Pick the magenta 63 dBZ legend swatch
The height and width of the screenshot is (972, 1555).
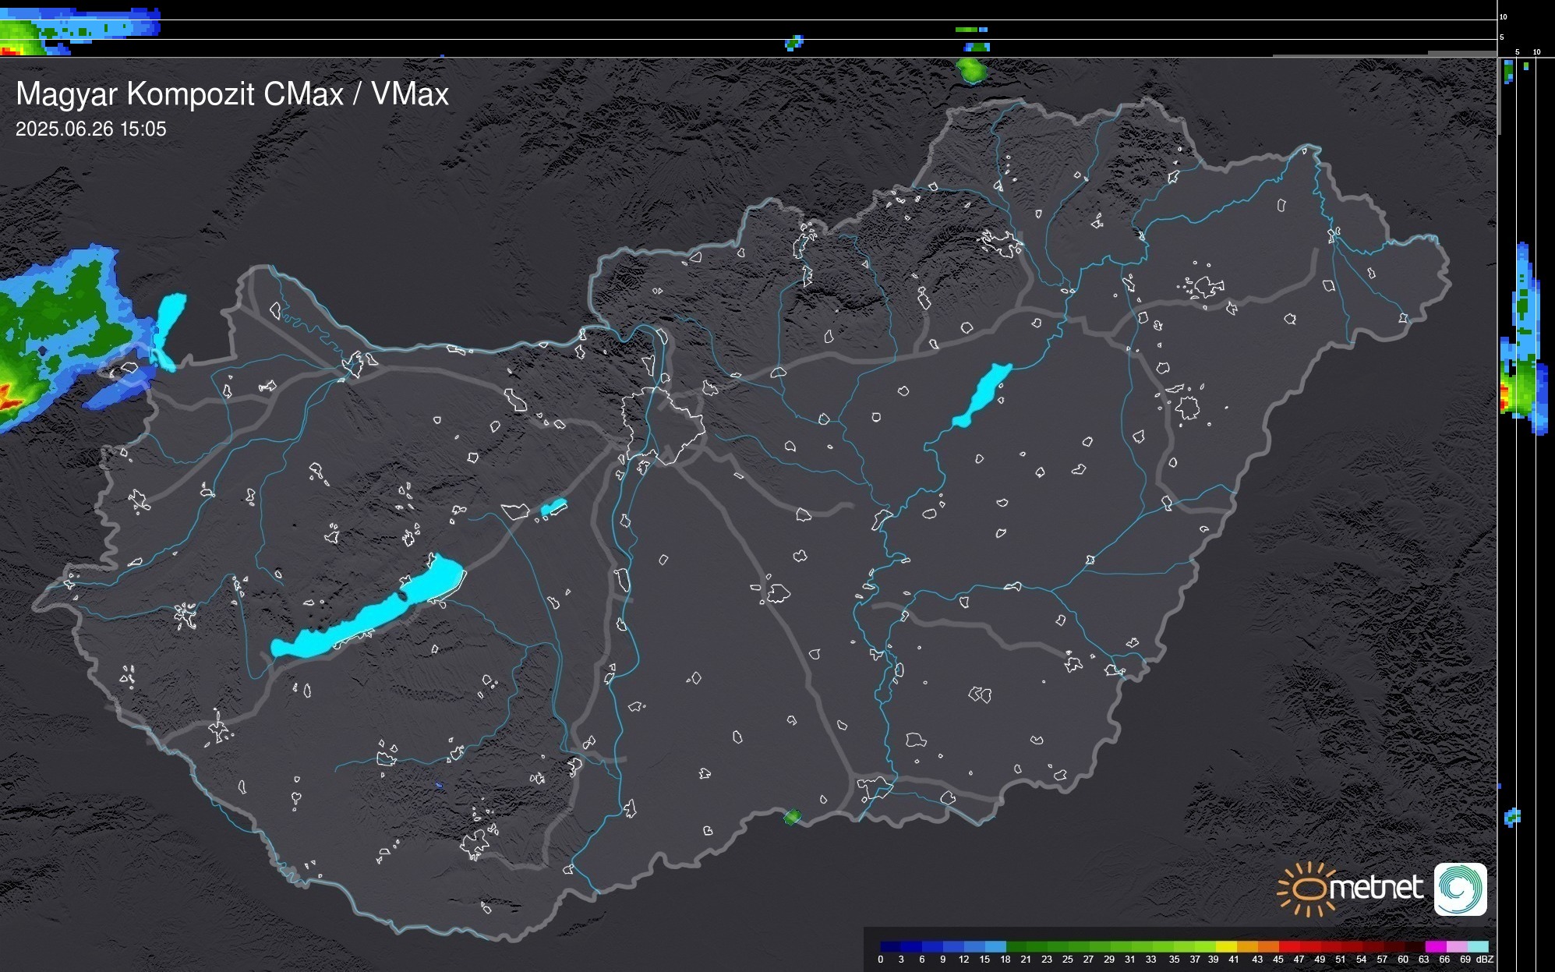tap(1435, 946)
